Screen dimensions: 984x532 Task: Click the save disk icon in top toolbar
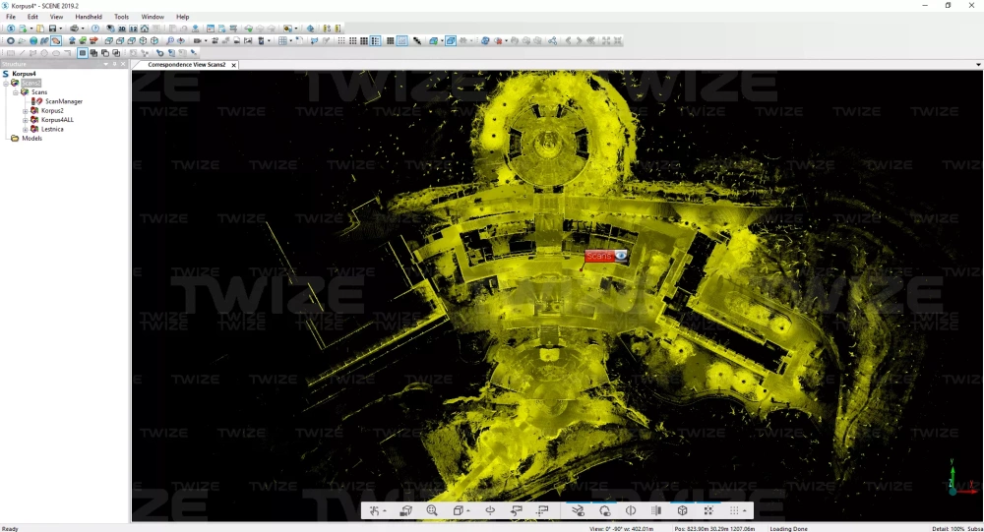52,29
